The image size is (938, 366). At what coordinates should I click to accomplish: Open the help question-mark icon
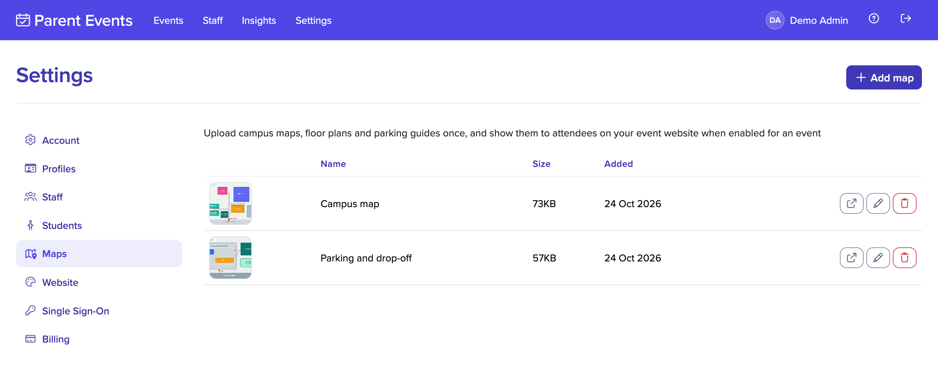click(x=874, y=18)
